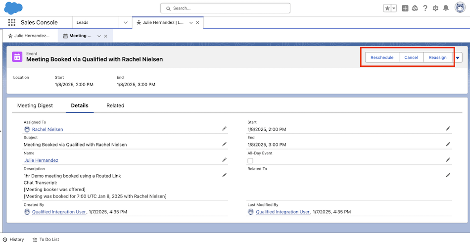Edit the Subject field pencil
Viewport: 470px width, 245px height.
click(x=224, y=144)
